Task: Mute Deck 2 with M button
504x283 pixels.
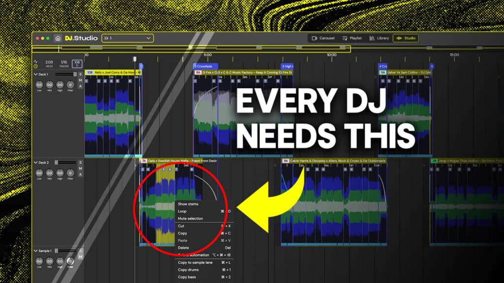Action: pyautogui.click(x=80, y=168)
